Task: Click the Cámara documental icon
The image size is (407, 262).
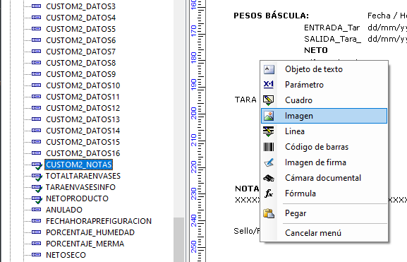Action: coord(269,178)
